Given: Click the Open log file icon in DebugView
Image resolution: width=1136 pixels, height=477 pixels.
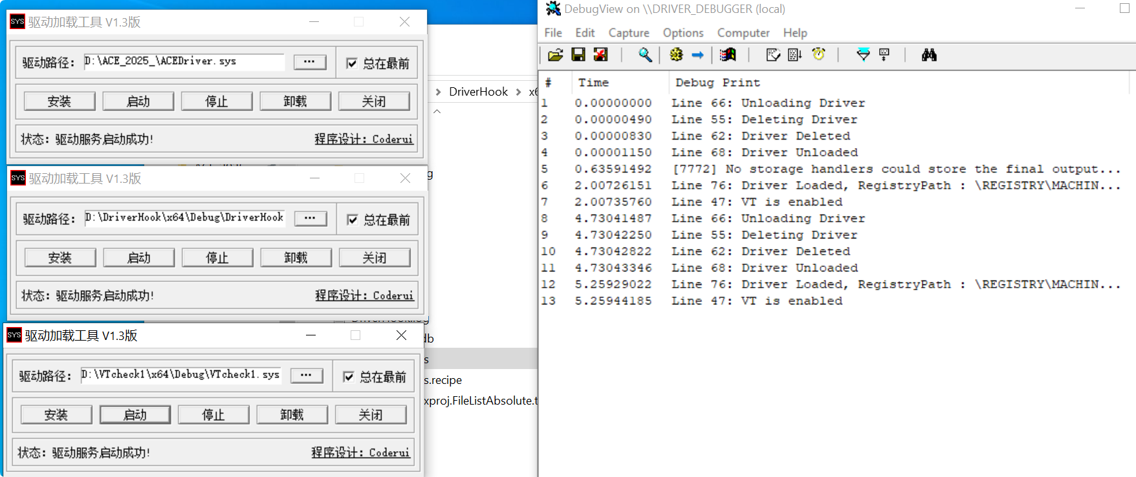Looking at the screenshot, I should 555,55.
